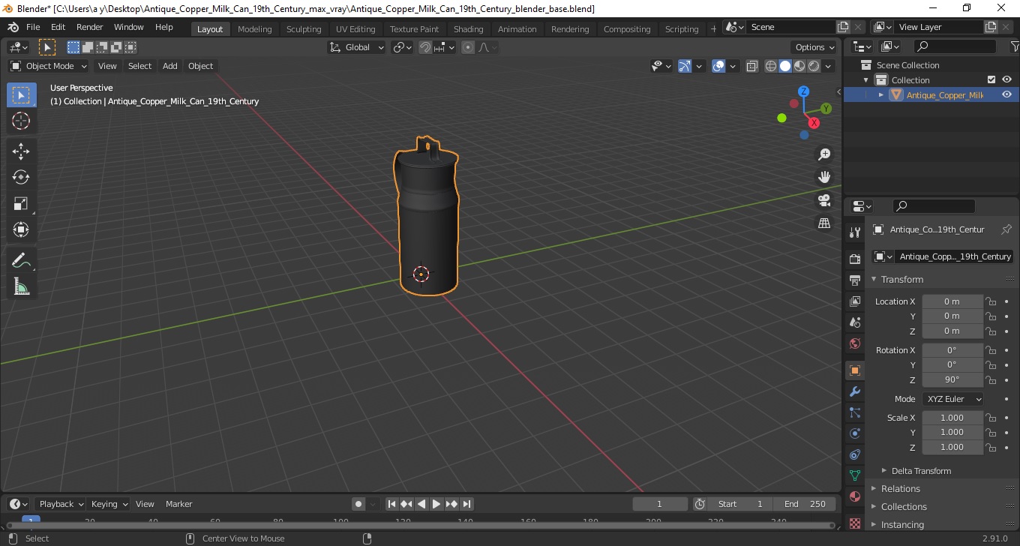Select the Select Box tool
Image resolution: width=1020 pixels, height=546 pixels.
click(21, 95)
